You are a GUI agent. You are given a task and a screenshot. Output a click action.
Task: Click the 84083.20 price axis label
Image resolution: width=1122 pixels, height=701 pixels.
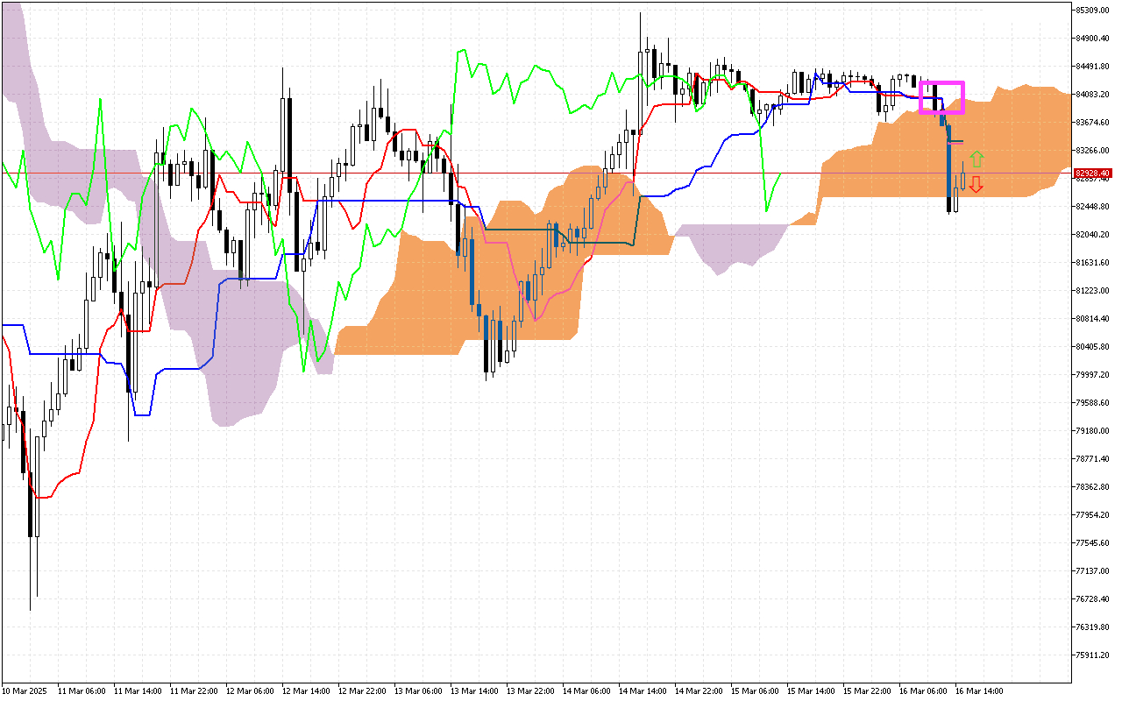click(x=1092, y=95)
